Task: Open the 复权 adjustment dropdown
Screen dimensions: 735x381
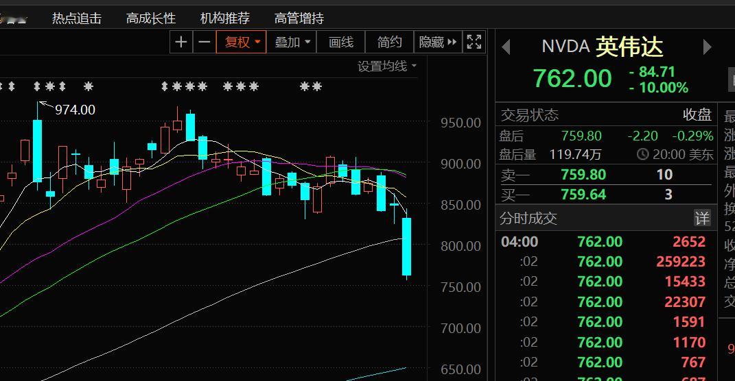Action: pyautogui.click(x=242, y=42)
